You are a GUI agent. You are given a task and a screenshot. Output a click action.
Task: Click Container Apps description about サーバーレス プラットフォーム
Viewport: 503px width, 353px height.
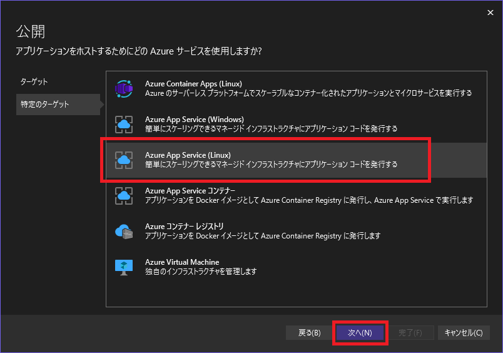(x=308, y=93)
